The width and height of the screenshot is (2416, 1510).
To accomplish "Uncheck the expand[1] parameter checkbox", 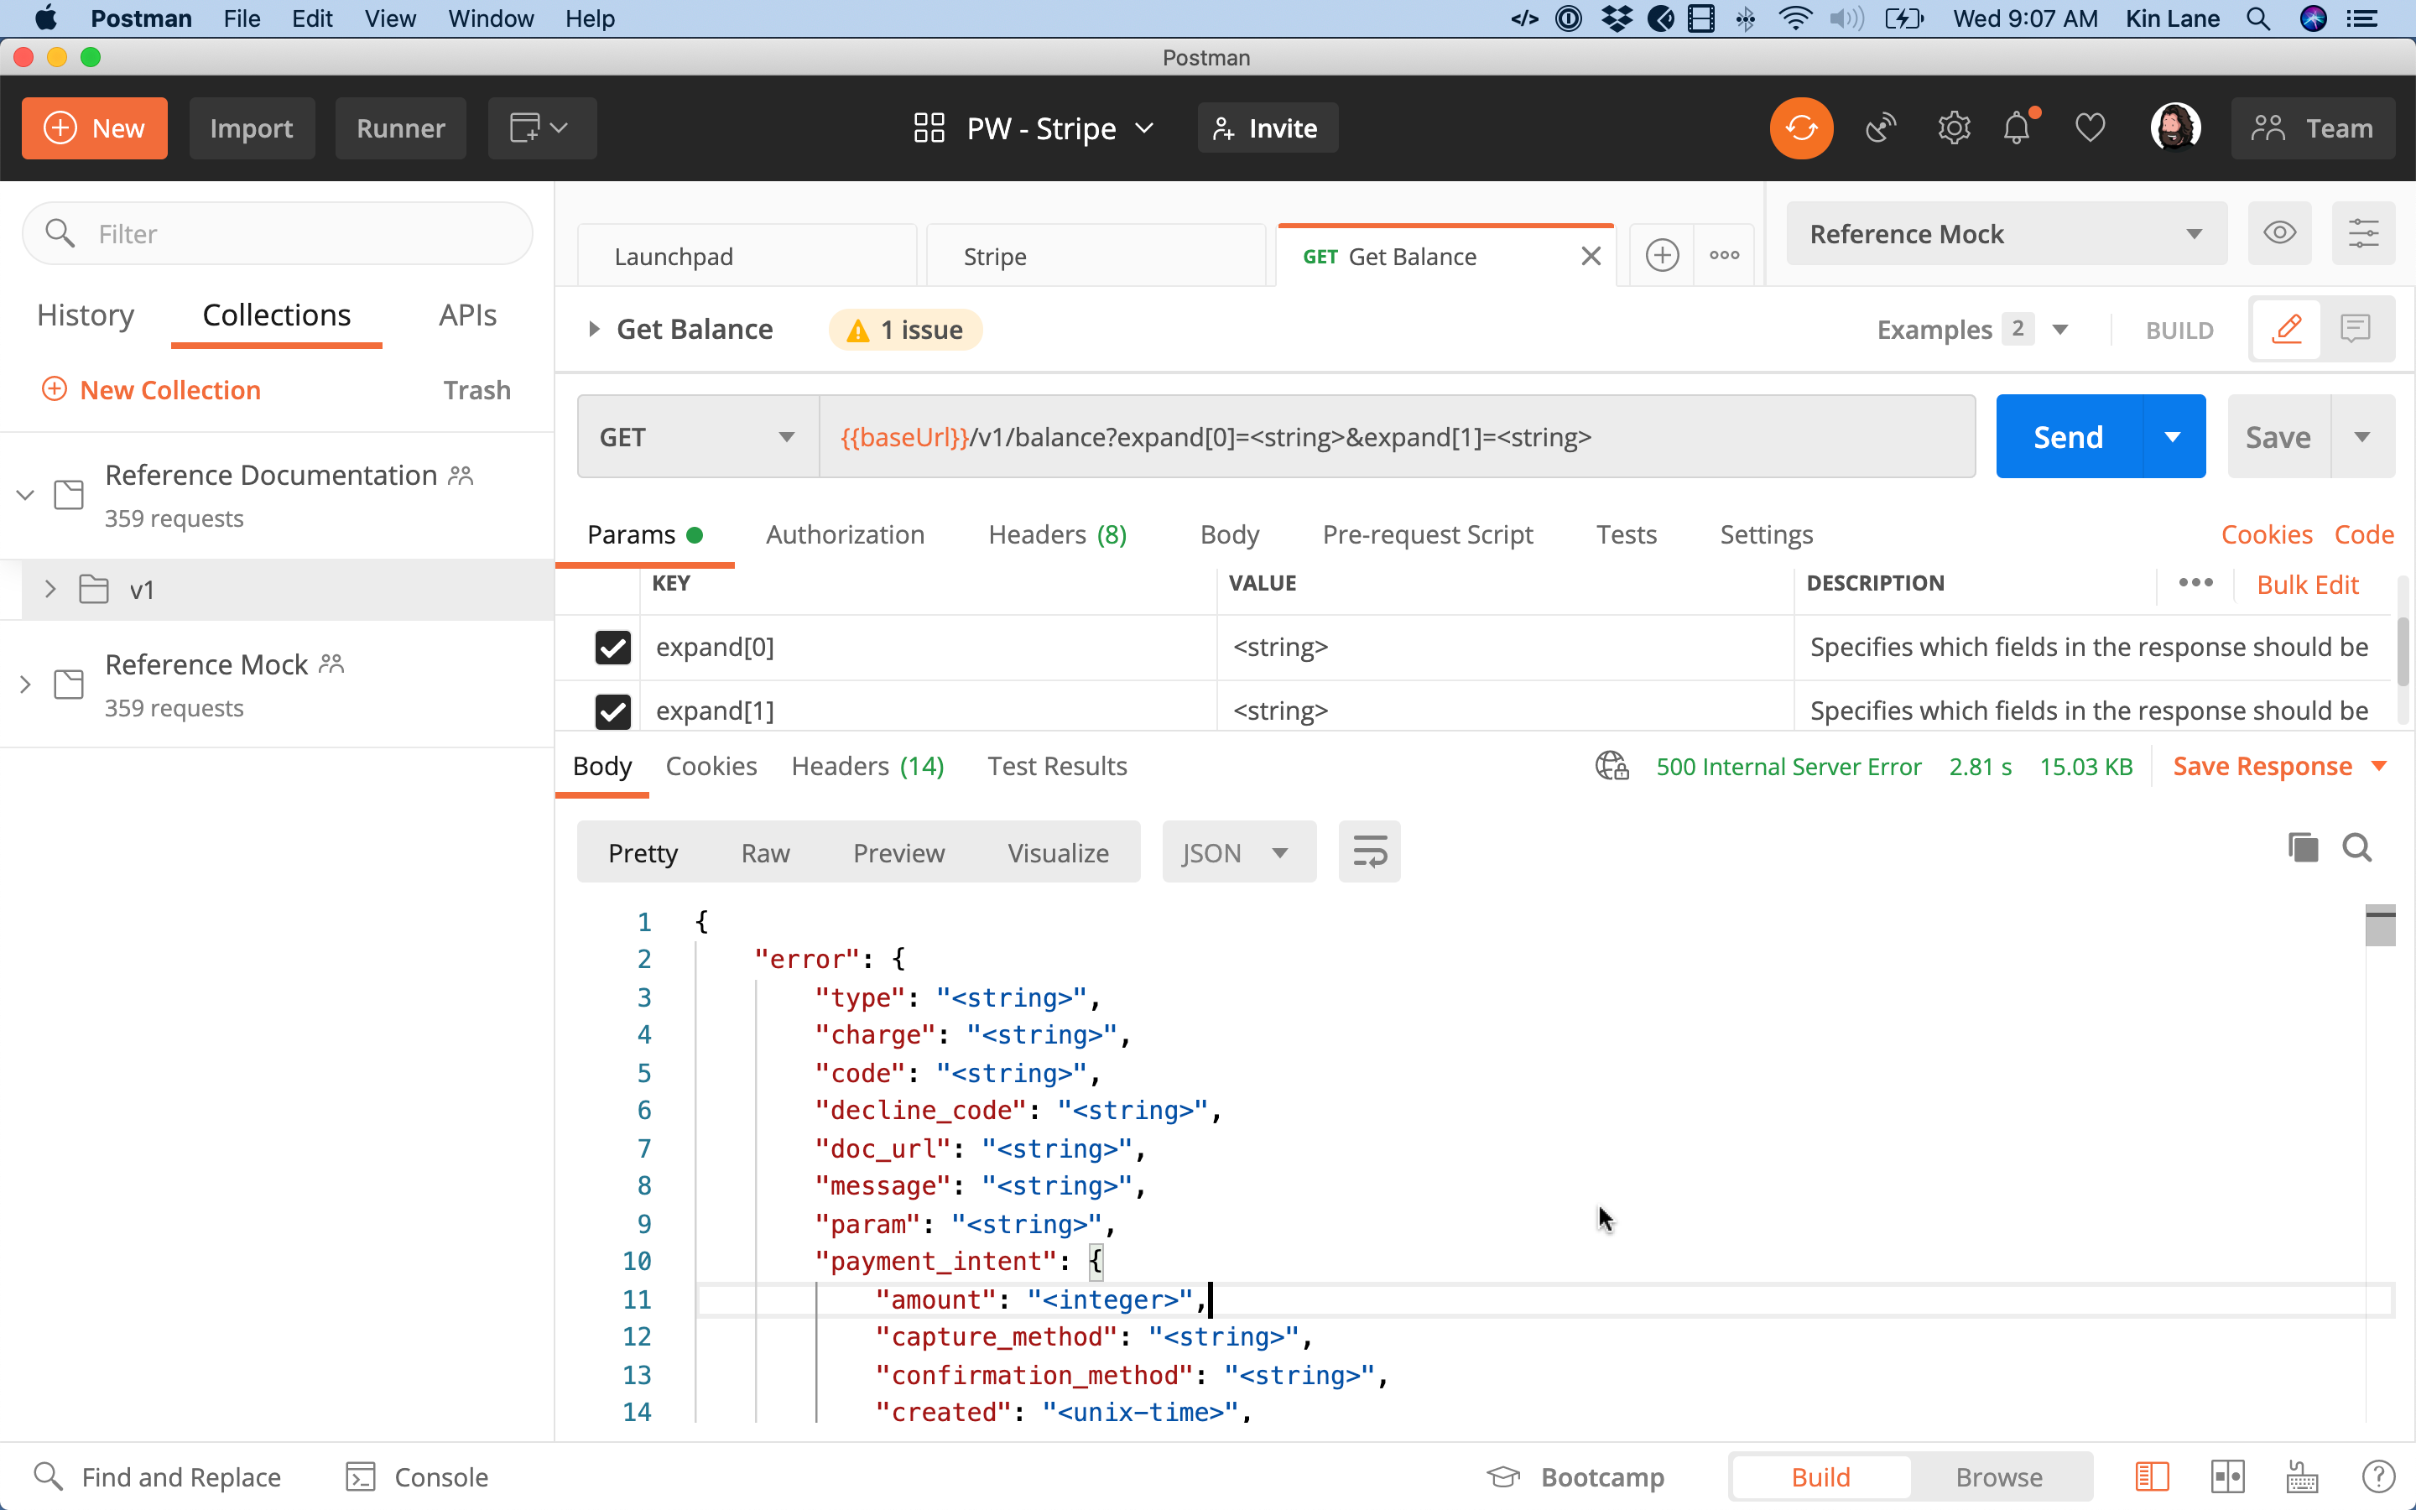I will [x=612, y=711].
